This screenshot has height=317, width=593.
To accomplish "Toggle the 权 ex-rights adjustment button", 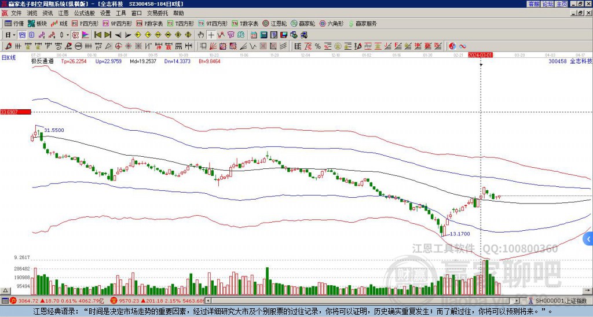I will pos(75,35).
